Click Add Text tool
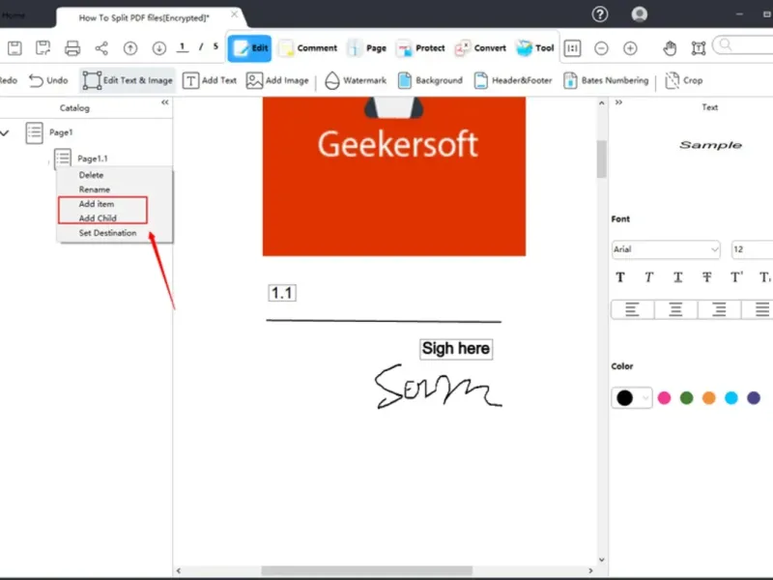Image resolution: width=773 pixels, height=580 pixels. pyautogui.click(x=210, y=80)
